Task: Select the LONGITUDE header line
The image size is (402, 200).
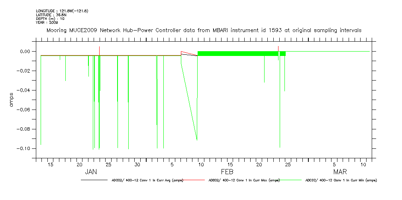Action: pyautogui.click(x=62, y=11)
